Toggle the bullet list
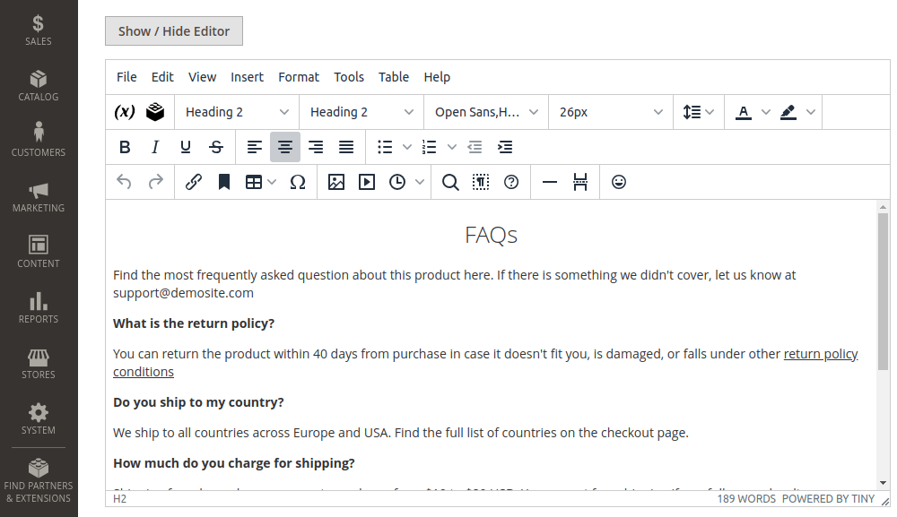 (x=385, y=147)
